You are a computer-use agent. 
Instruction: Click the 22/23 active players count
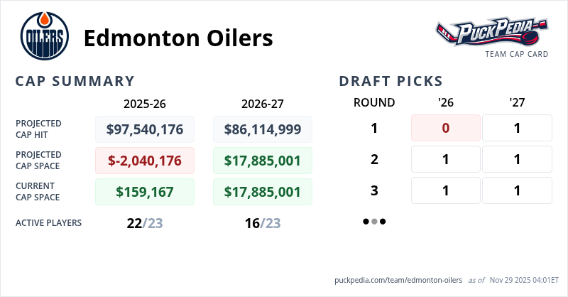pos(145,222)
